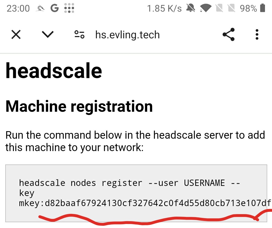
Task: Tap the headscale page heading
Action: [54, 71]
